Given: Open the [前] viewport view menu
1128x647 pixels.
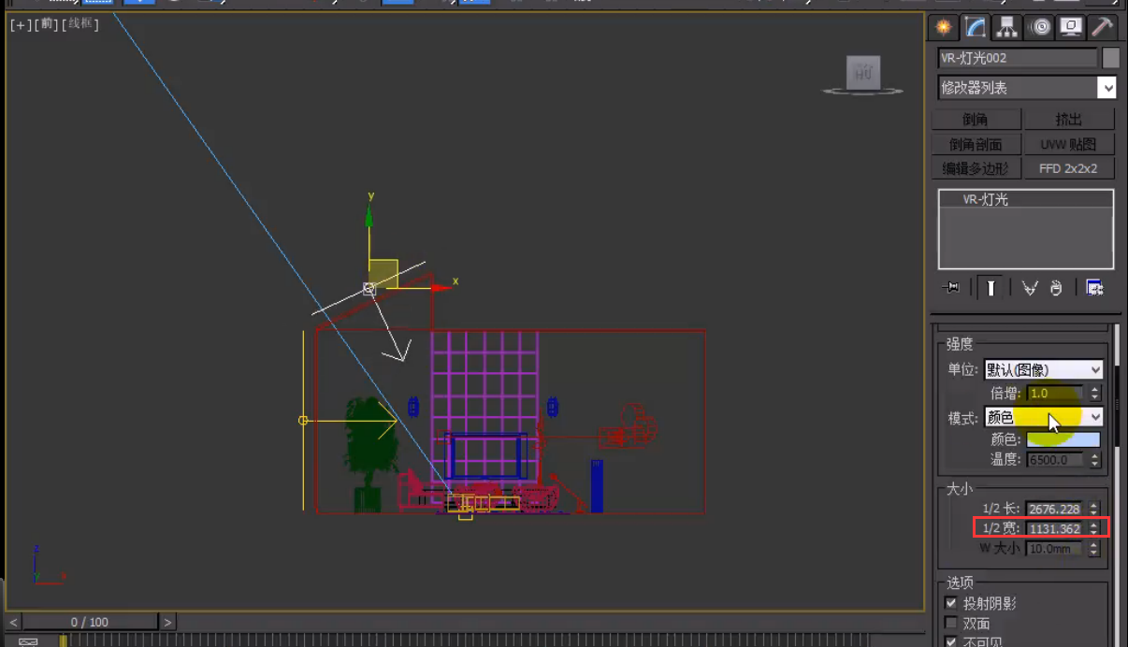Looking at the screenshot, I should (x=46, y=24).
